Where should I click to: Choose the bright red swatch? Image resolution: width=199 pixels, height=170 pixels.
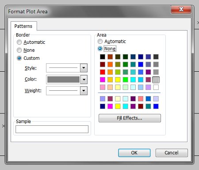coord(103,72)
